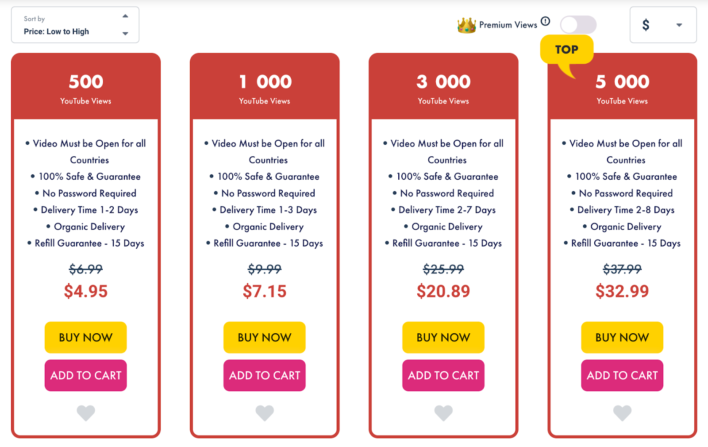Viewport: 708px width, 447px height.
Task: Add the 1 000 views to cart
Action: (265, 375)
